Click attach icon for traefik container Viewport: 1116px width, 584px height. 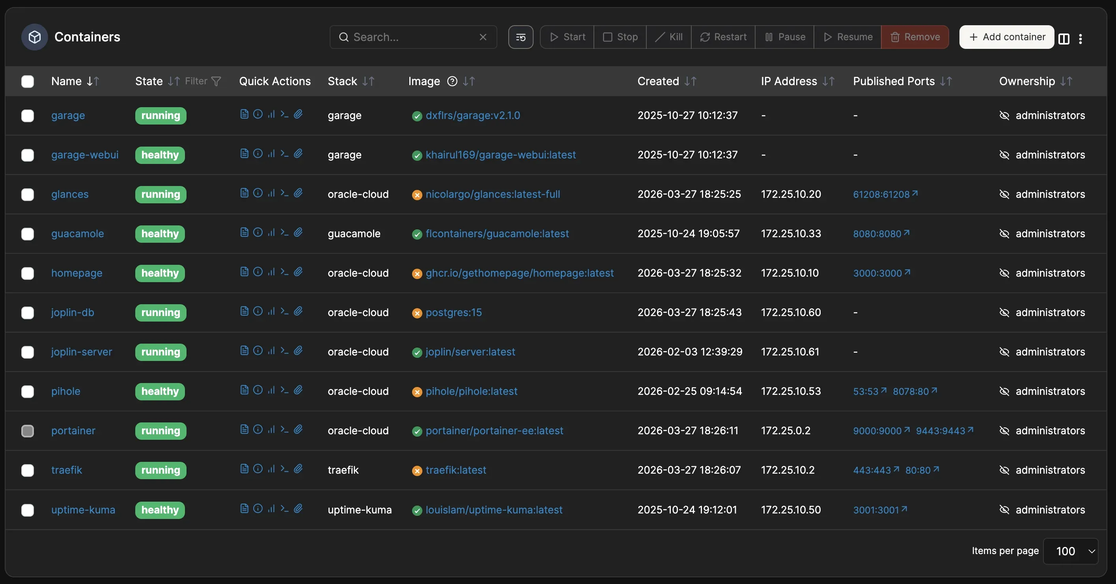298,469
